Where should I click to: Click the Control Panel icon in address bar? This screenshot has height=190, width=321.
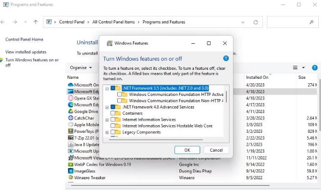coord(49,22)
